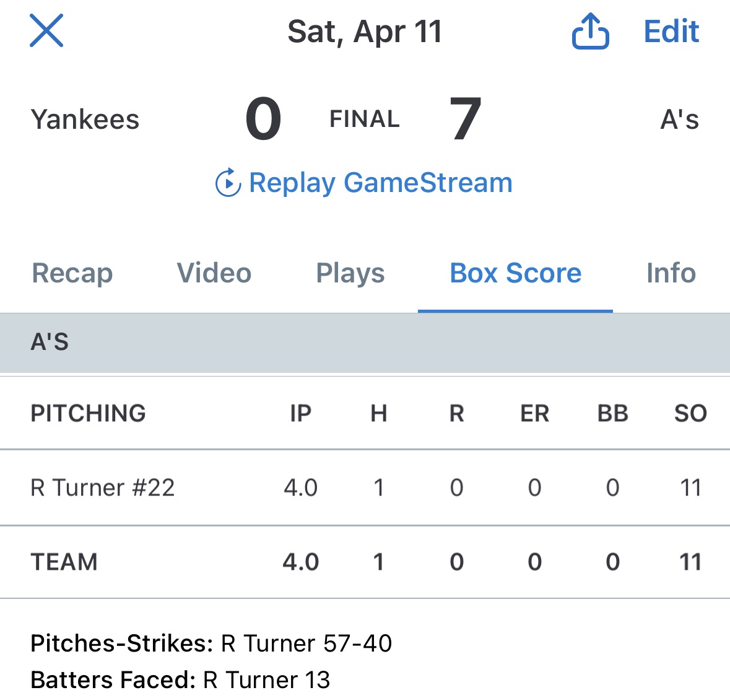Viewport: 730px width, 698px height.
Task: Select the Box Score tab
Action: click(x=515, y=273)
